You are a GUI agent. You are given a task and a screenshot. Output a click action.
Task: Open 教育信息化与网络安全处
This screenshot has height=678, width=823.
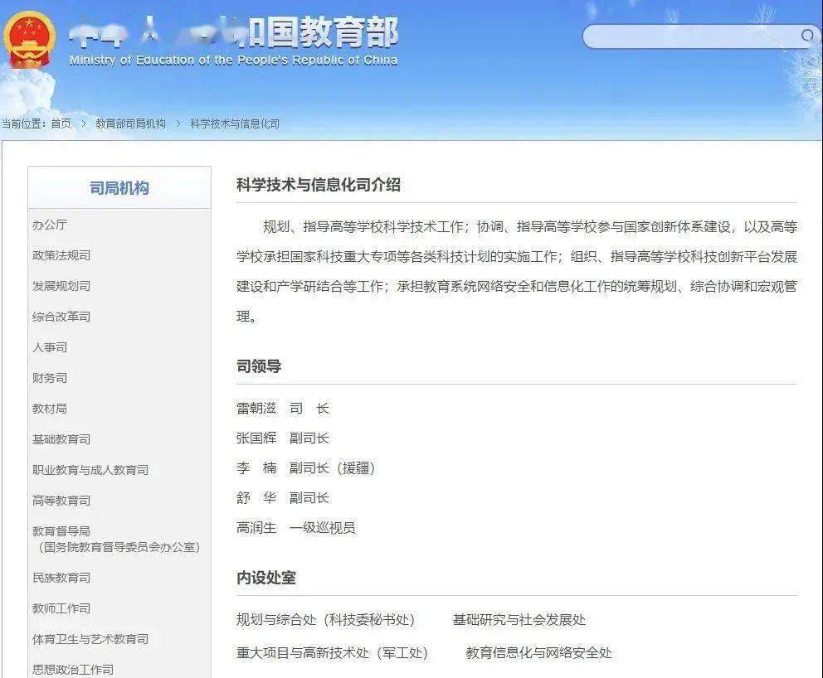point(539,653)
